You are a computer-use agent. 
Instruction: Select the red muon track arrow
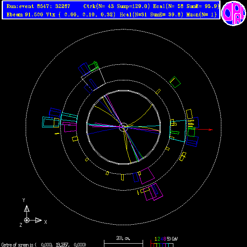pyautogui.click(x=202, y=130)
